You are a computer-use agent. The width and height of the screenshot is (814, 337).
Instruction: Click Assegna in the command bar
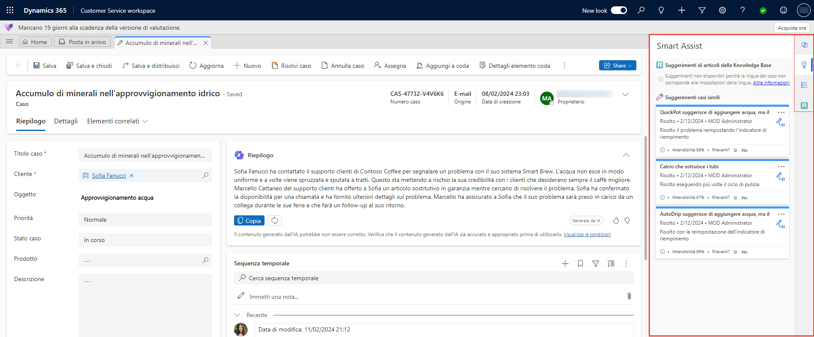[x=390, y=65]
